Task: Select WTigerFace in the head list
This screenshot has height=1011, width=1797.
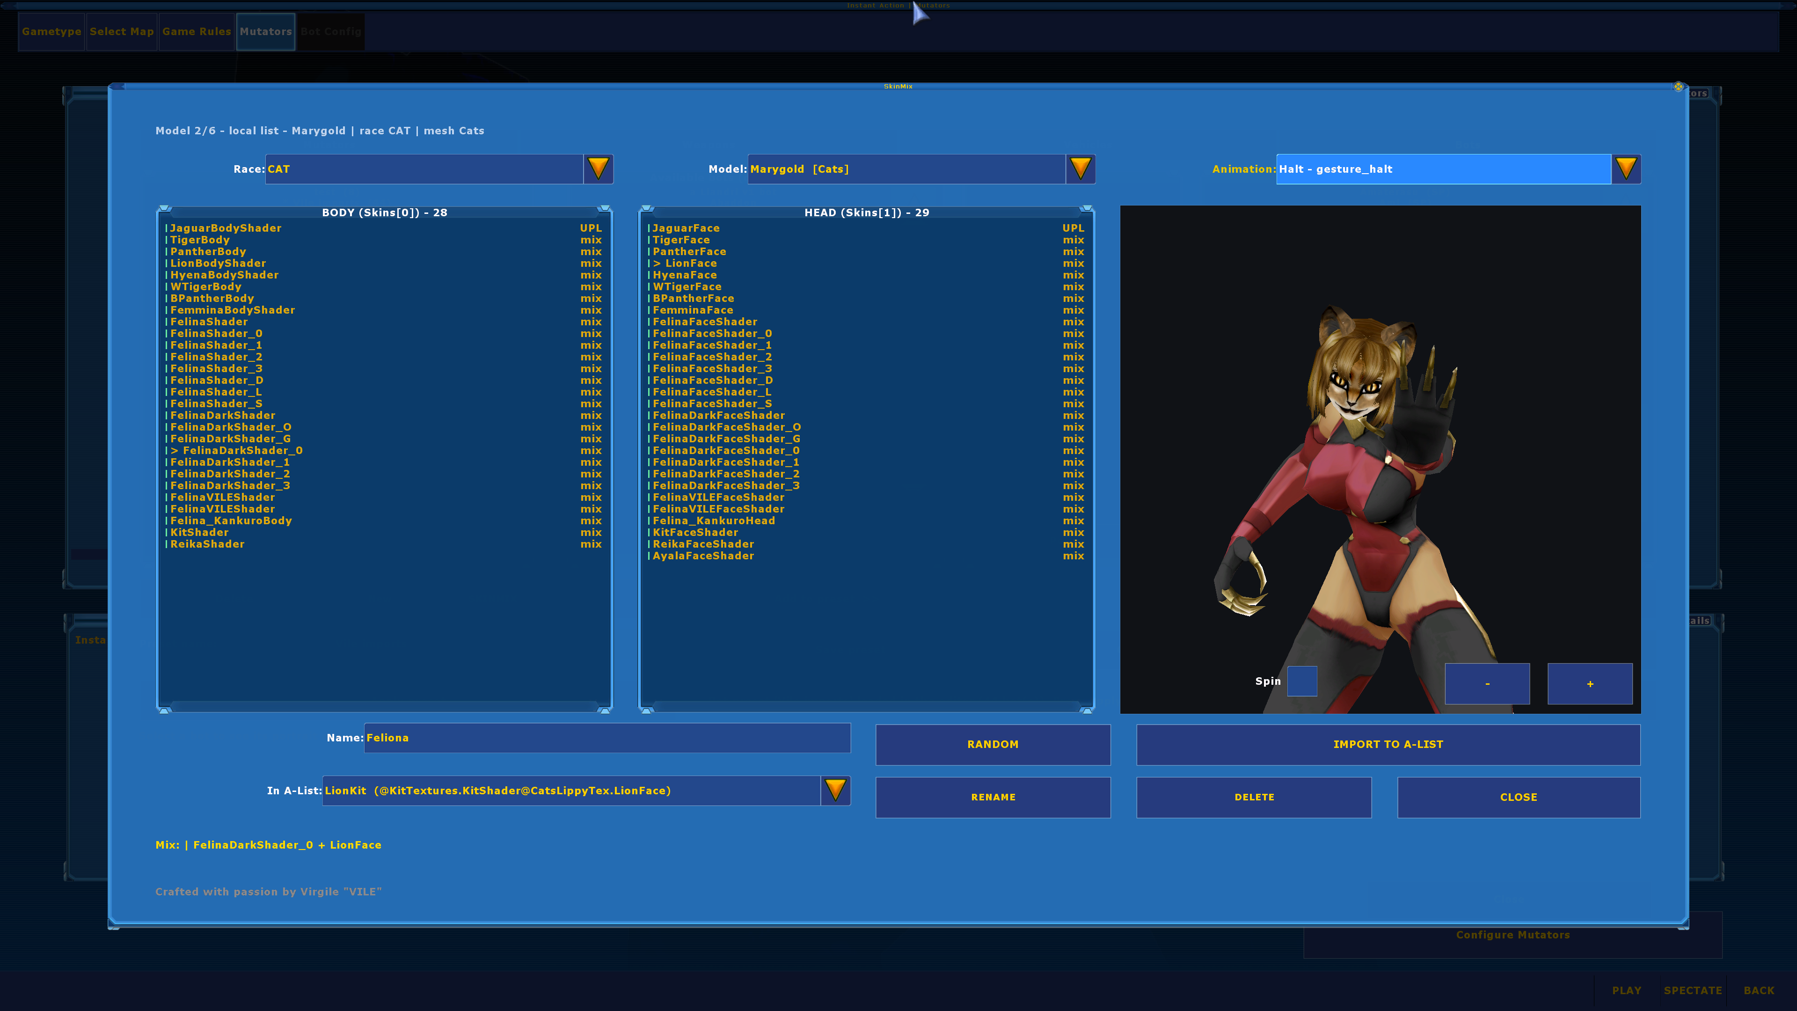Action: click(866, 287)
